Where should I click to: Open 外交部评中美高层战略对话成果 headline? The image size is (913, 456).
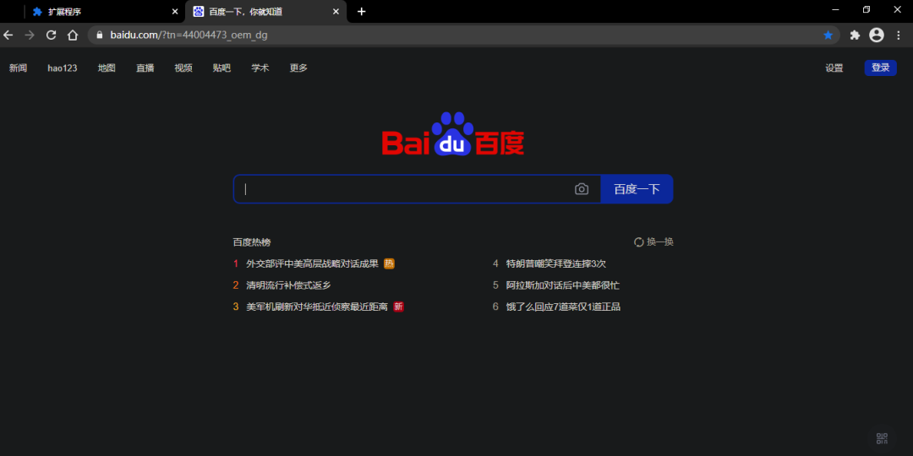pos(312,263)
